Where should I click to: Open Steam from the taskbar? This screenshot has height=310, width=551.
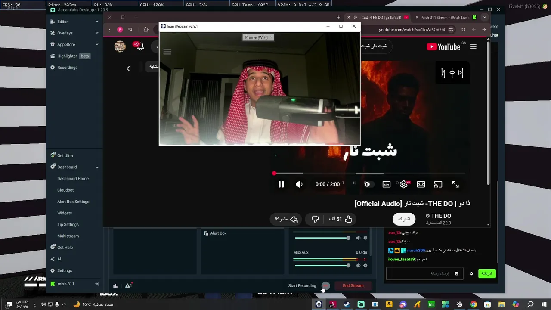(347, 304)
